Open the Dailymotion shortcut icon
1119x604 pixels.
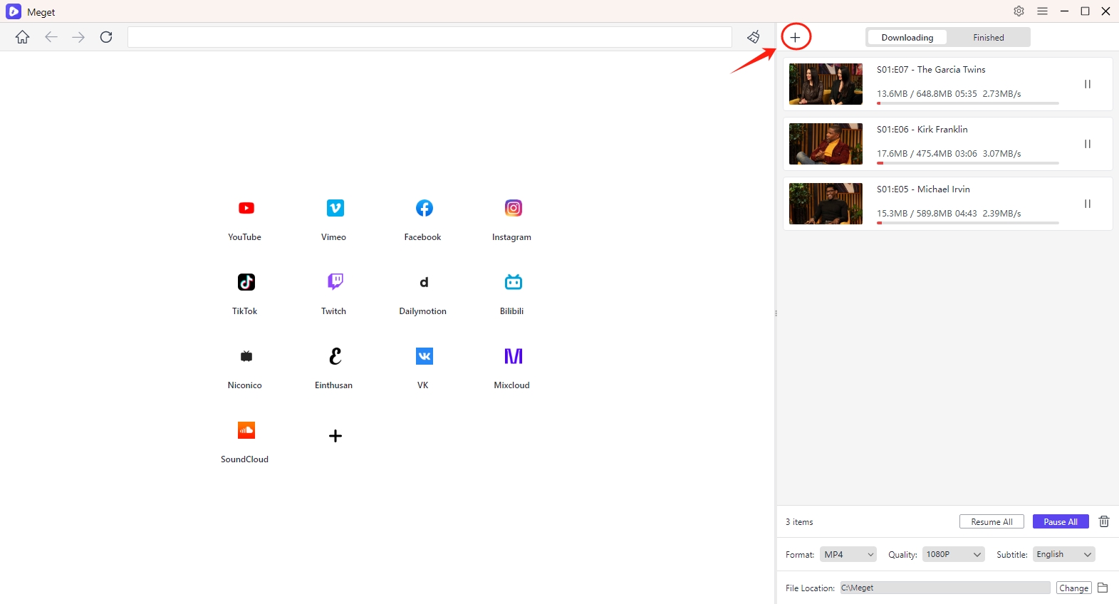424,282
